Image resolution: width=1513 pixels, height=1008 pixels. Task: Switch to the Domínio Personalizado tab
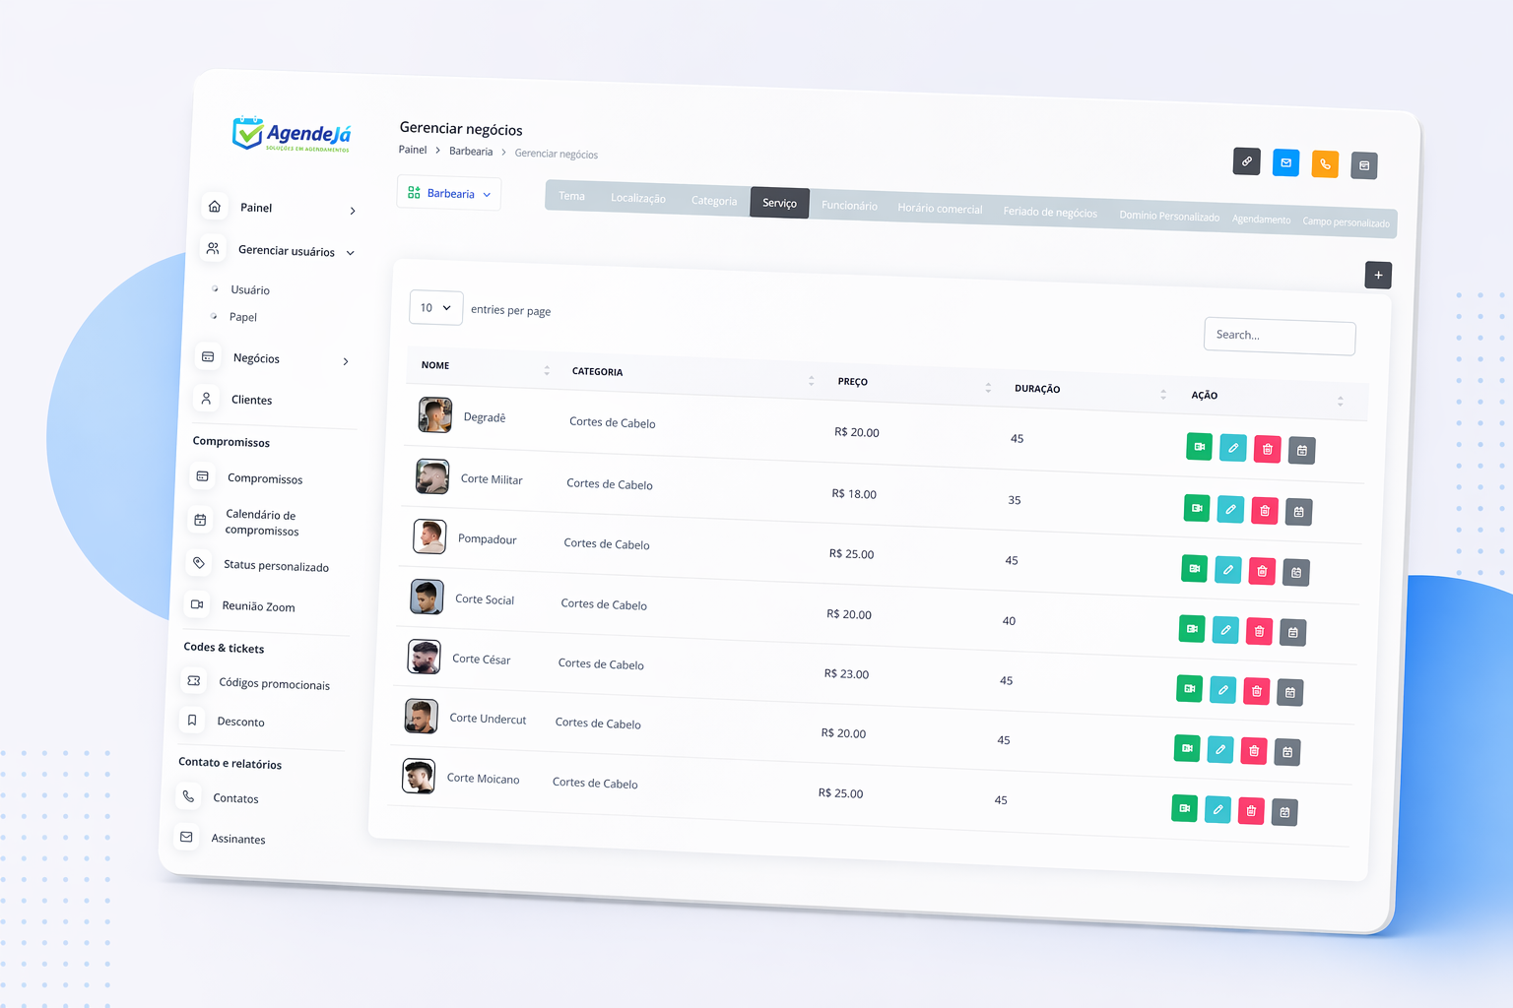pos(1169,217)
